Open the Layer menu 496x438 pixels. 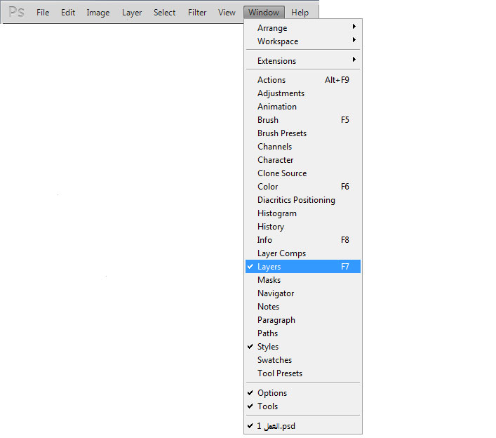tap(132, 13)
